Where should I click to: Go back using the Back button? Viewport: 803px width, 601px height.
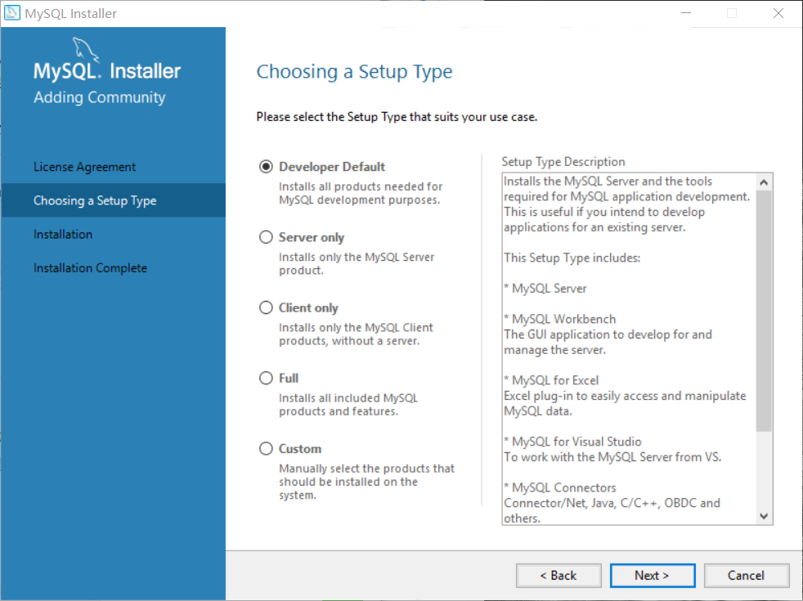pyautogui.click(x=559, y=575)
